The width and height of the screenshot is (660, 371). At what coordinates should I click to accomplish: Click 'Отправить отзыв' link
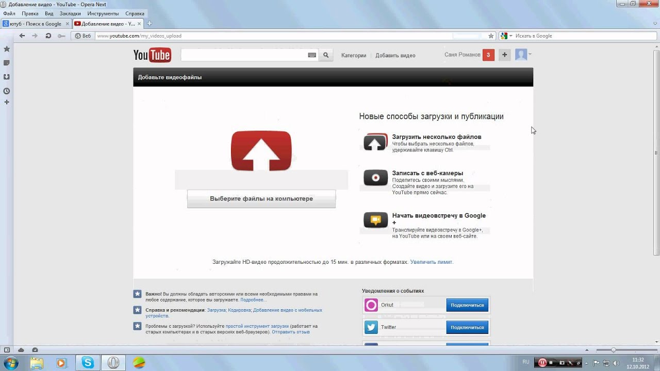tap(291, 332)
